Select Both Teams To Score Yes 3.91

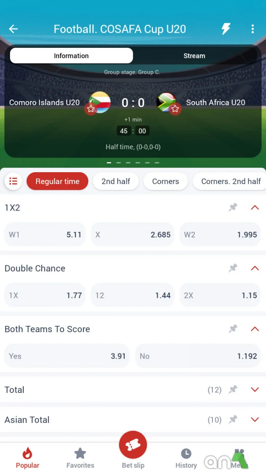coord(67,356)
